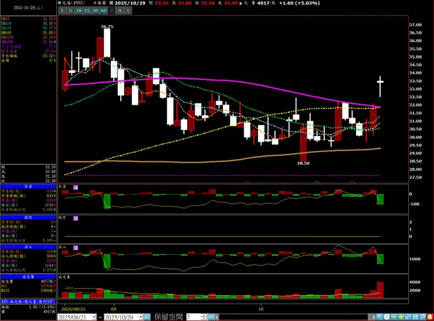Select the 60-minute timeframe button

[103, 11]
